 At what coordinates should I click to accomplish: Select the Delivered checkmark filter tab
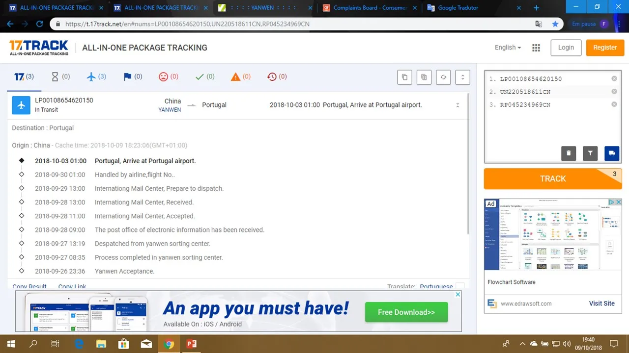[205, 76]
